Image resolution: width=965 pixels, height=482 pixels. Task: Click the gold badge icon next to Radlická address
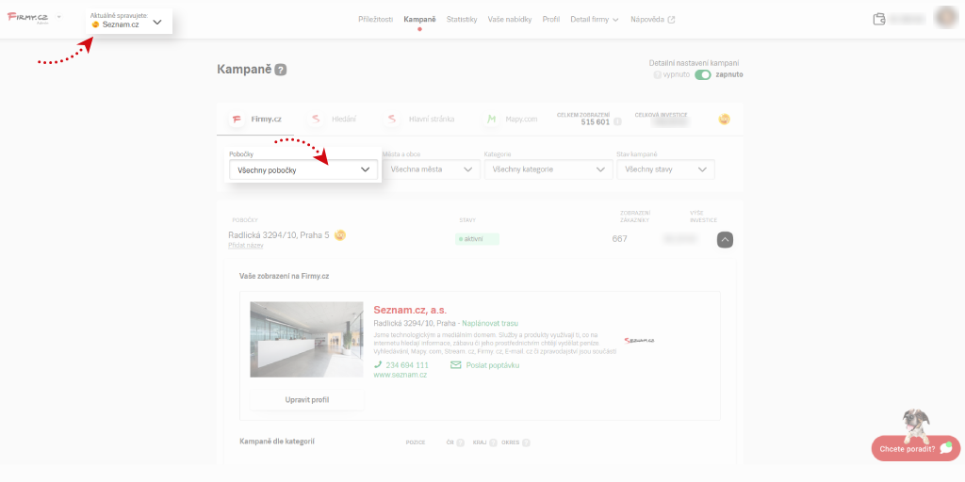click(x=340, y=234)
